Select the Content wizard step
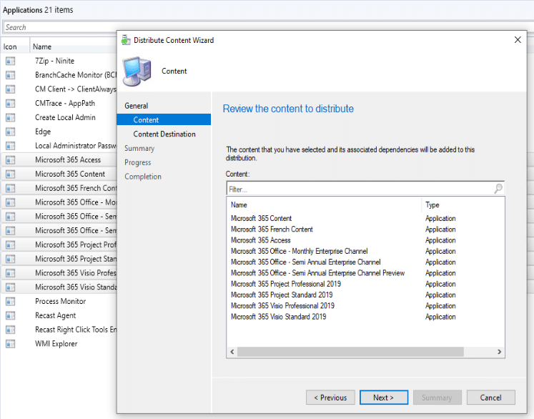 click(146, 120)
